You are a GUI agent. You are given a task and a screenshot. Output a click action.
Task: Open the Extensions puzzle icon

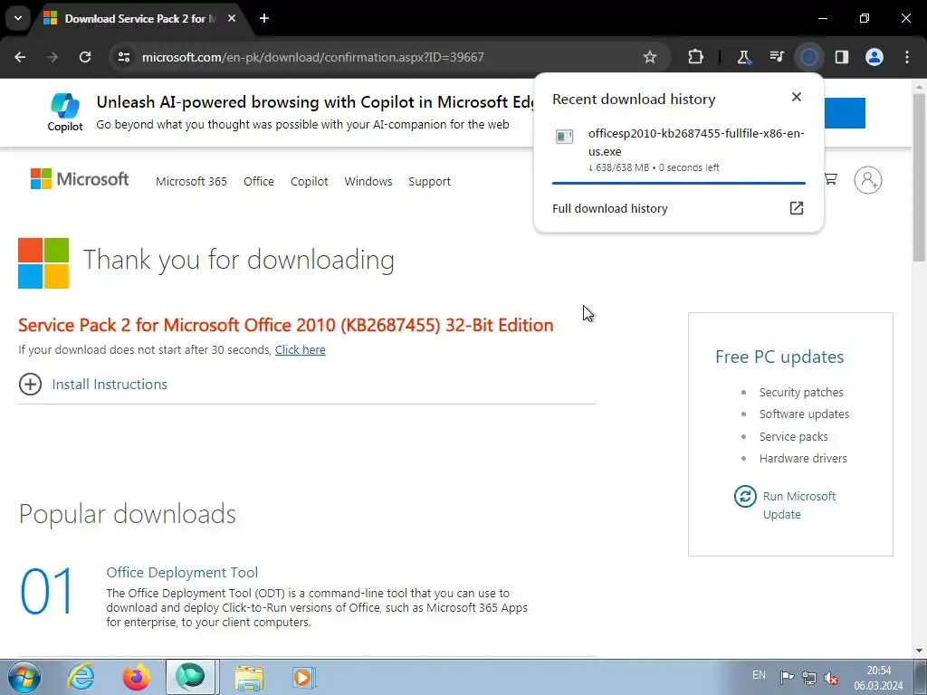pos(696,57)
